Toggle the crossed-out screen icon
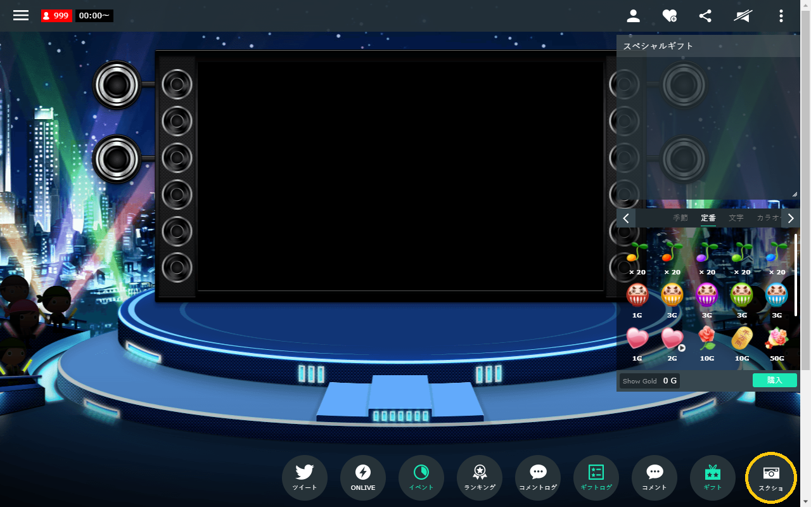Screen dimensions: 811x507 tap(743, 16)
